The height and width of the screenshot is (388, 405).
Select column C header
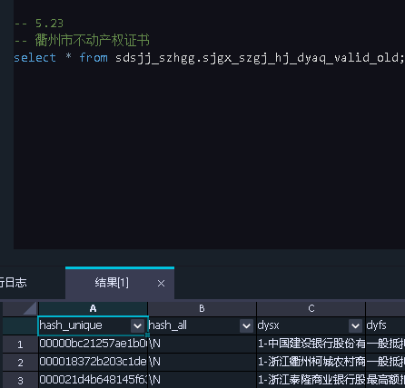click(311, 308)
